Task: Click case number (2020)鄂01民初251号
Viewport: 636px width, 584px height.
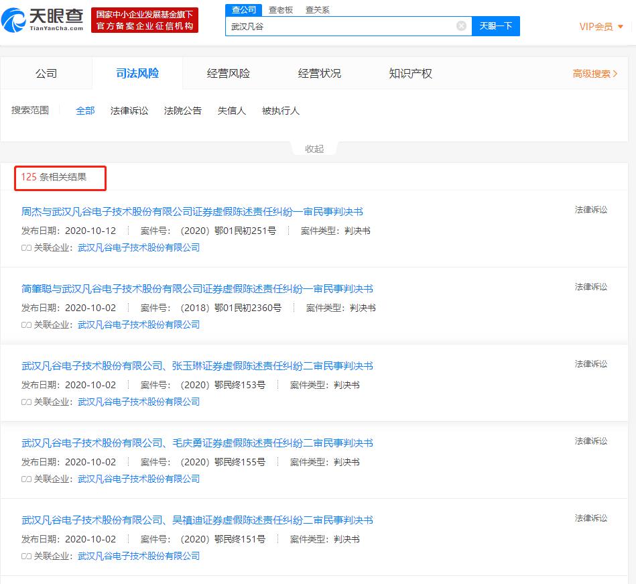Action: pyautogui.click(x=229, y=231)
